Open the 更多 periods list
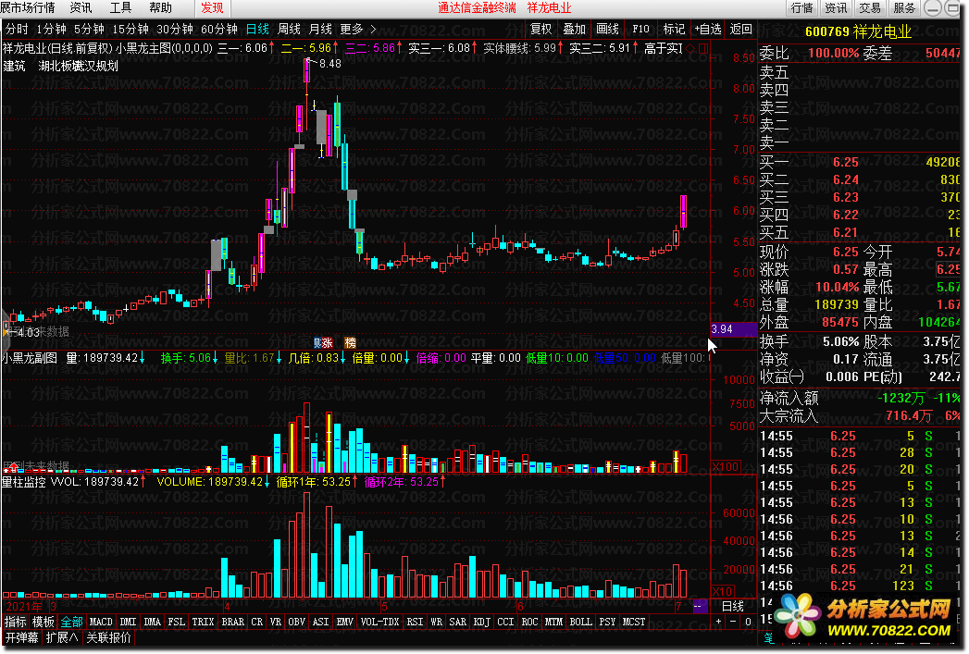The width and height of the screenshot is (969, 654). tap(352, 29)
